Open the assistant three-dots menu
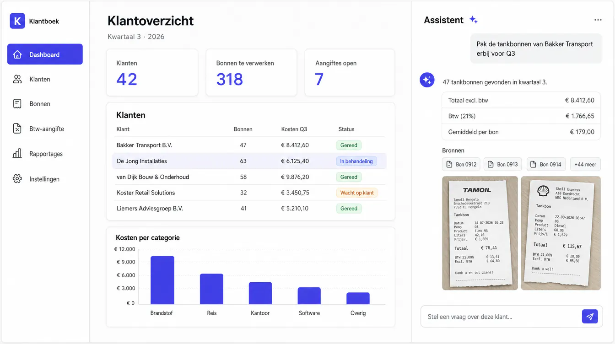The image size is (615, 344). pos(598,20)
